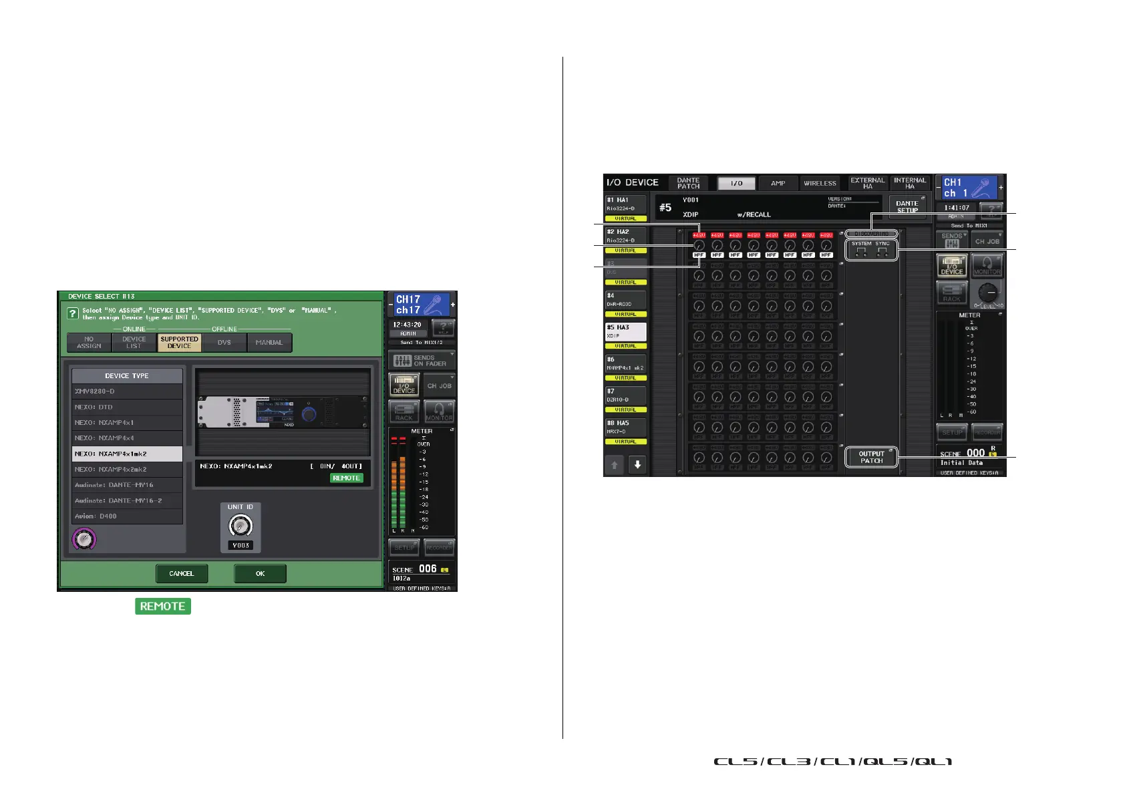
Task: Toggle second +48V phantom power button
Action: point(717,235)
